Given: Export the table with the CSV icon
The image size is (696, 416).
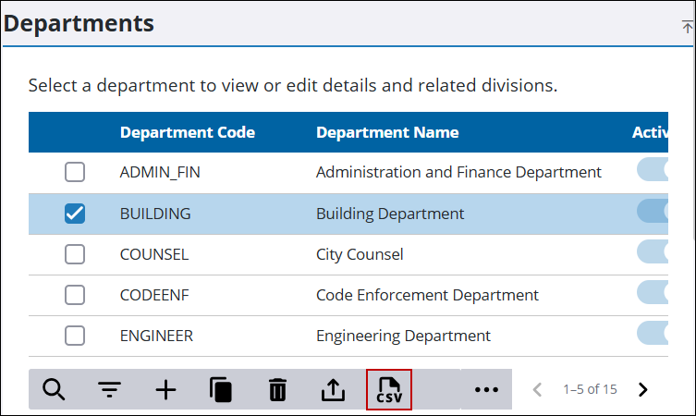Looking at the screenshot, I should pos(389,390).
